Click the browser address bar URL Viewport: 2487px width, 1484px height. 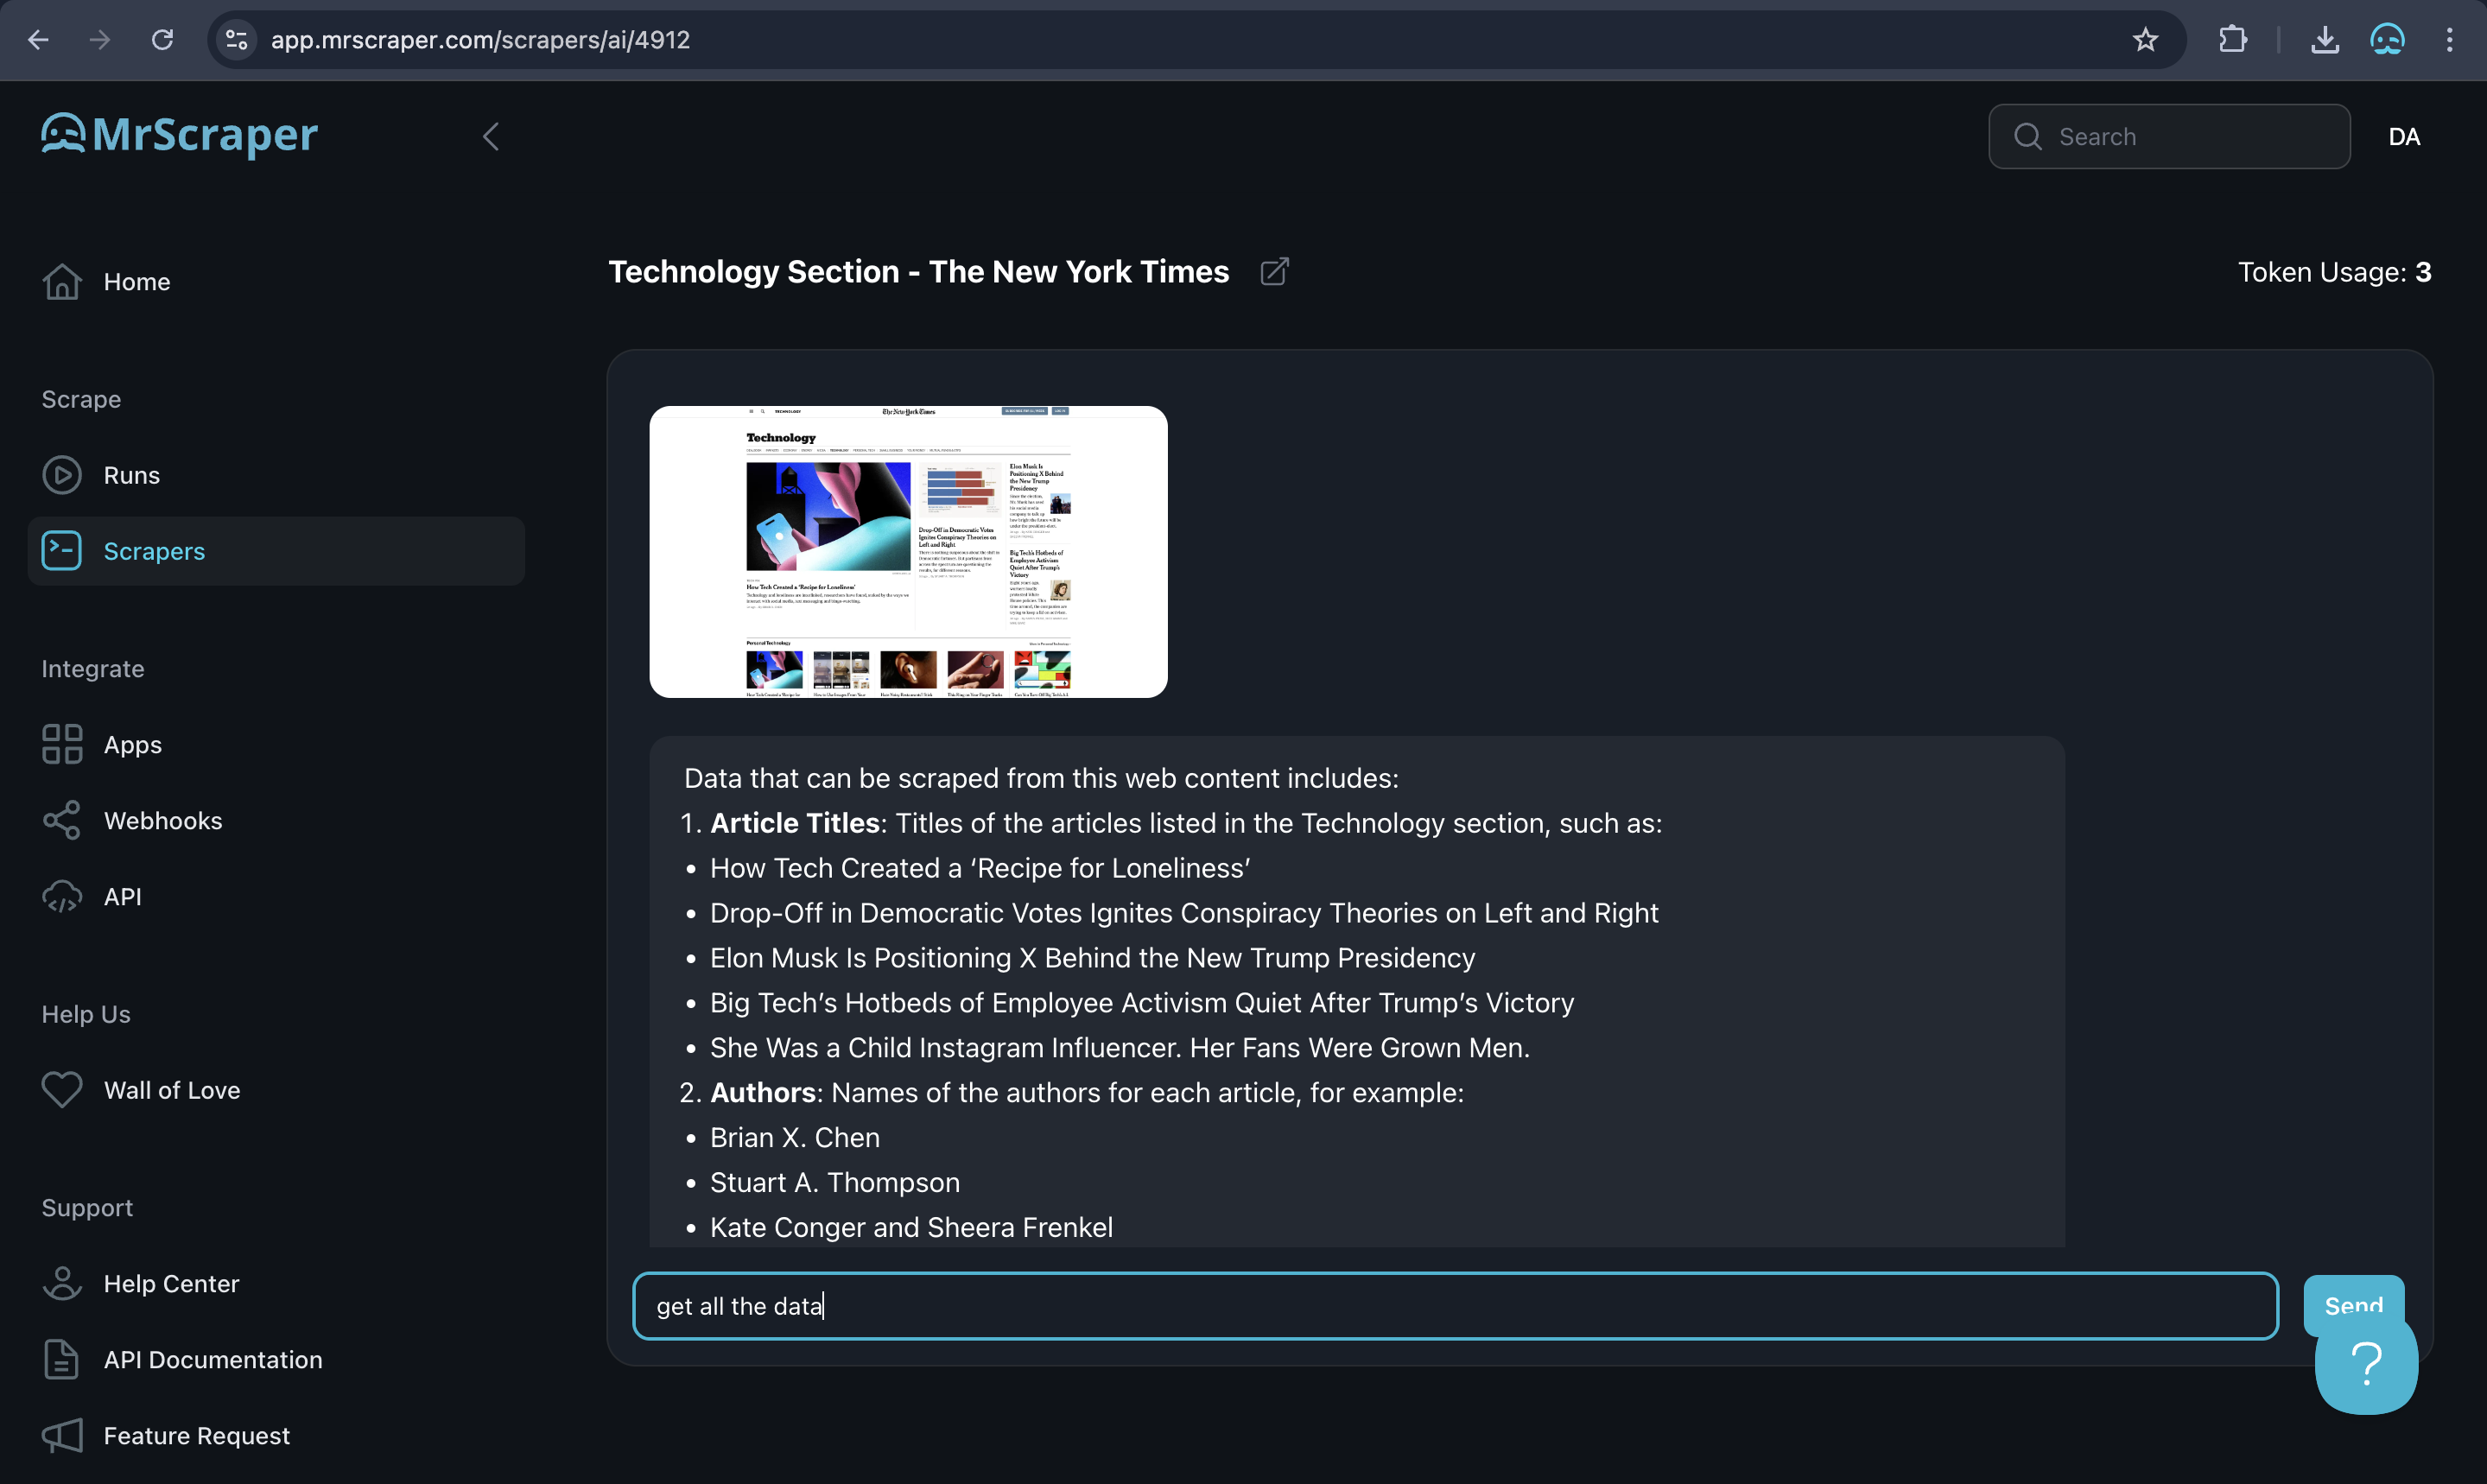(481, 40)
